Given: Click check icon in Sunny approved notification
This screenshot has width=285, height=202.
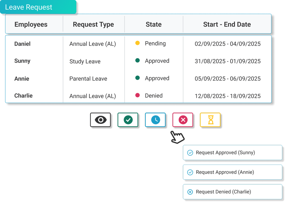Looking at the screenshot, I should click(x=190, y=153).
